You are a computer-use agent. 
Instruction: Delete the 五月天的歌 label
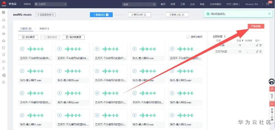coord(261,51)
